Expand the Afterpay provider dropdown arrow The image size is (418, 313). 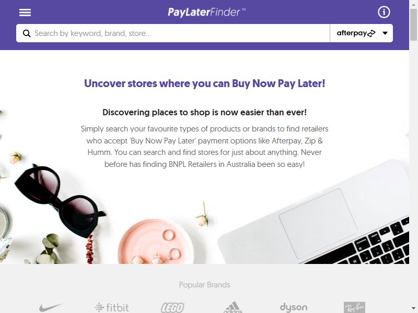385,33
